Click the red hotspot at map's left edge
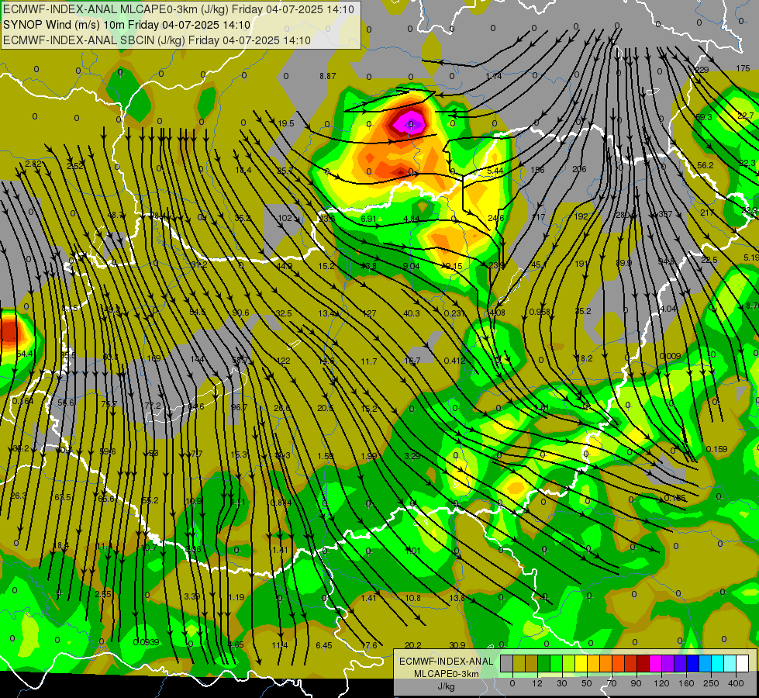 tap(9, 333)
